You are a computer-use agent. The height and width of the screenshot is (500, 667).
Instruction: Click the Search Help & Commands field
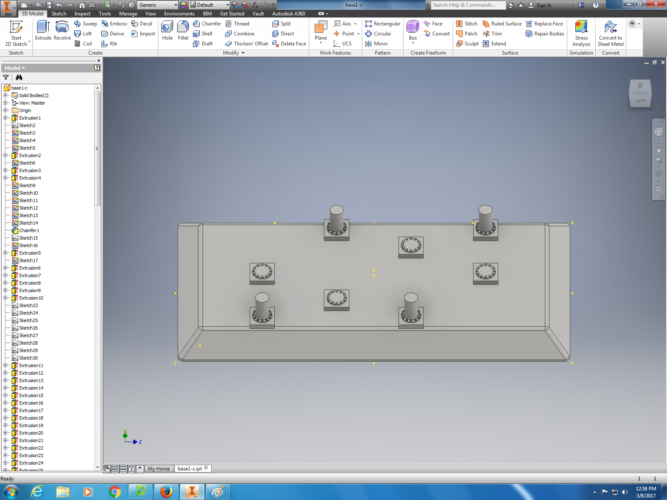(x=468, y=5)
